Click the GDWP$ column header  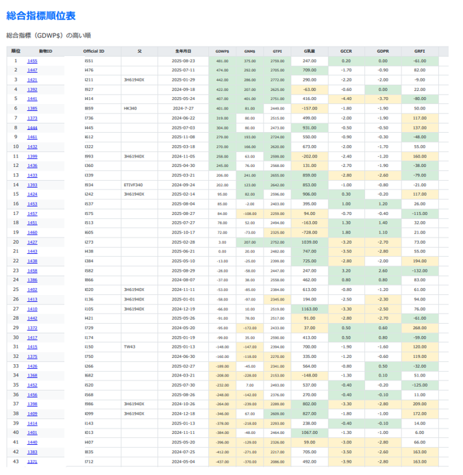[x=222, y=51]
